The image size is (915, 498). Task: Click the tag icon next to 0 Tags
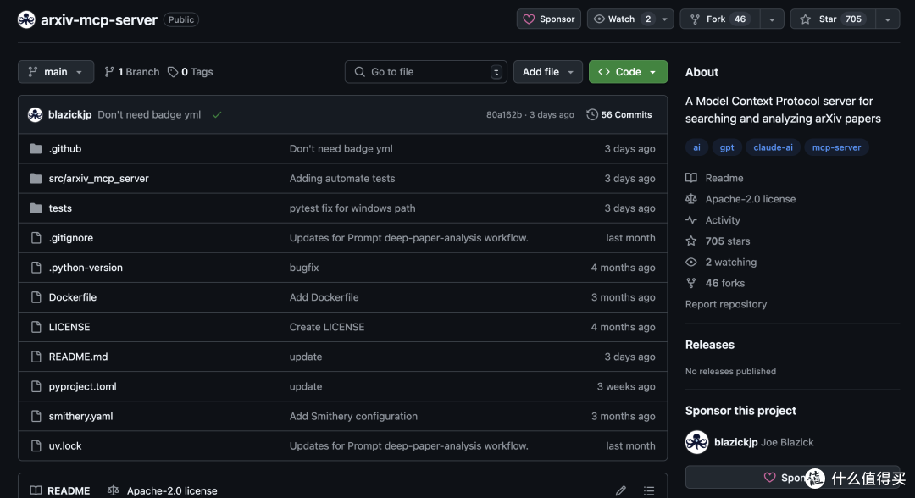[x=173, y=72]
